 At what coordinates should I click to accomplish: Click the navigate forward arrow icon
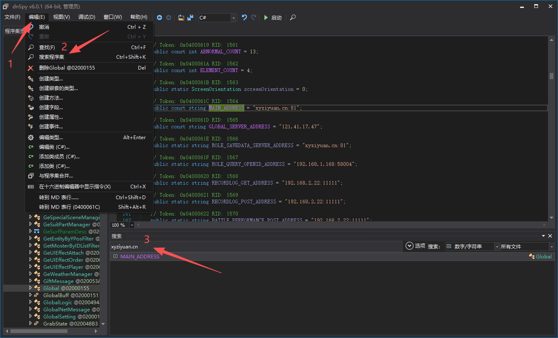click(x=169, y=18)
